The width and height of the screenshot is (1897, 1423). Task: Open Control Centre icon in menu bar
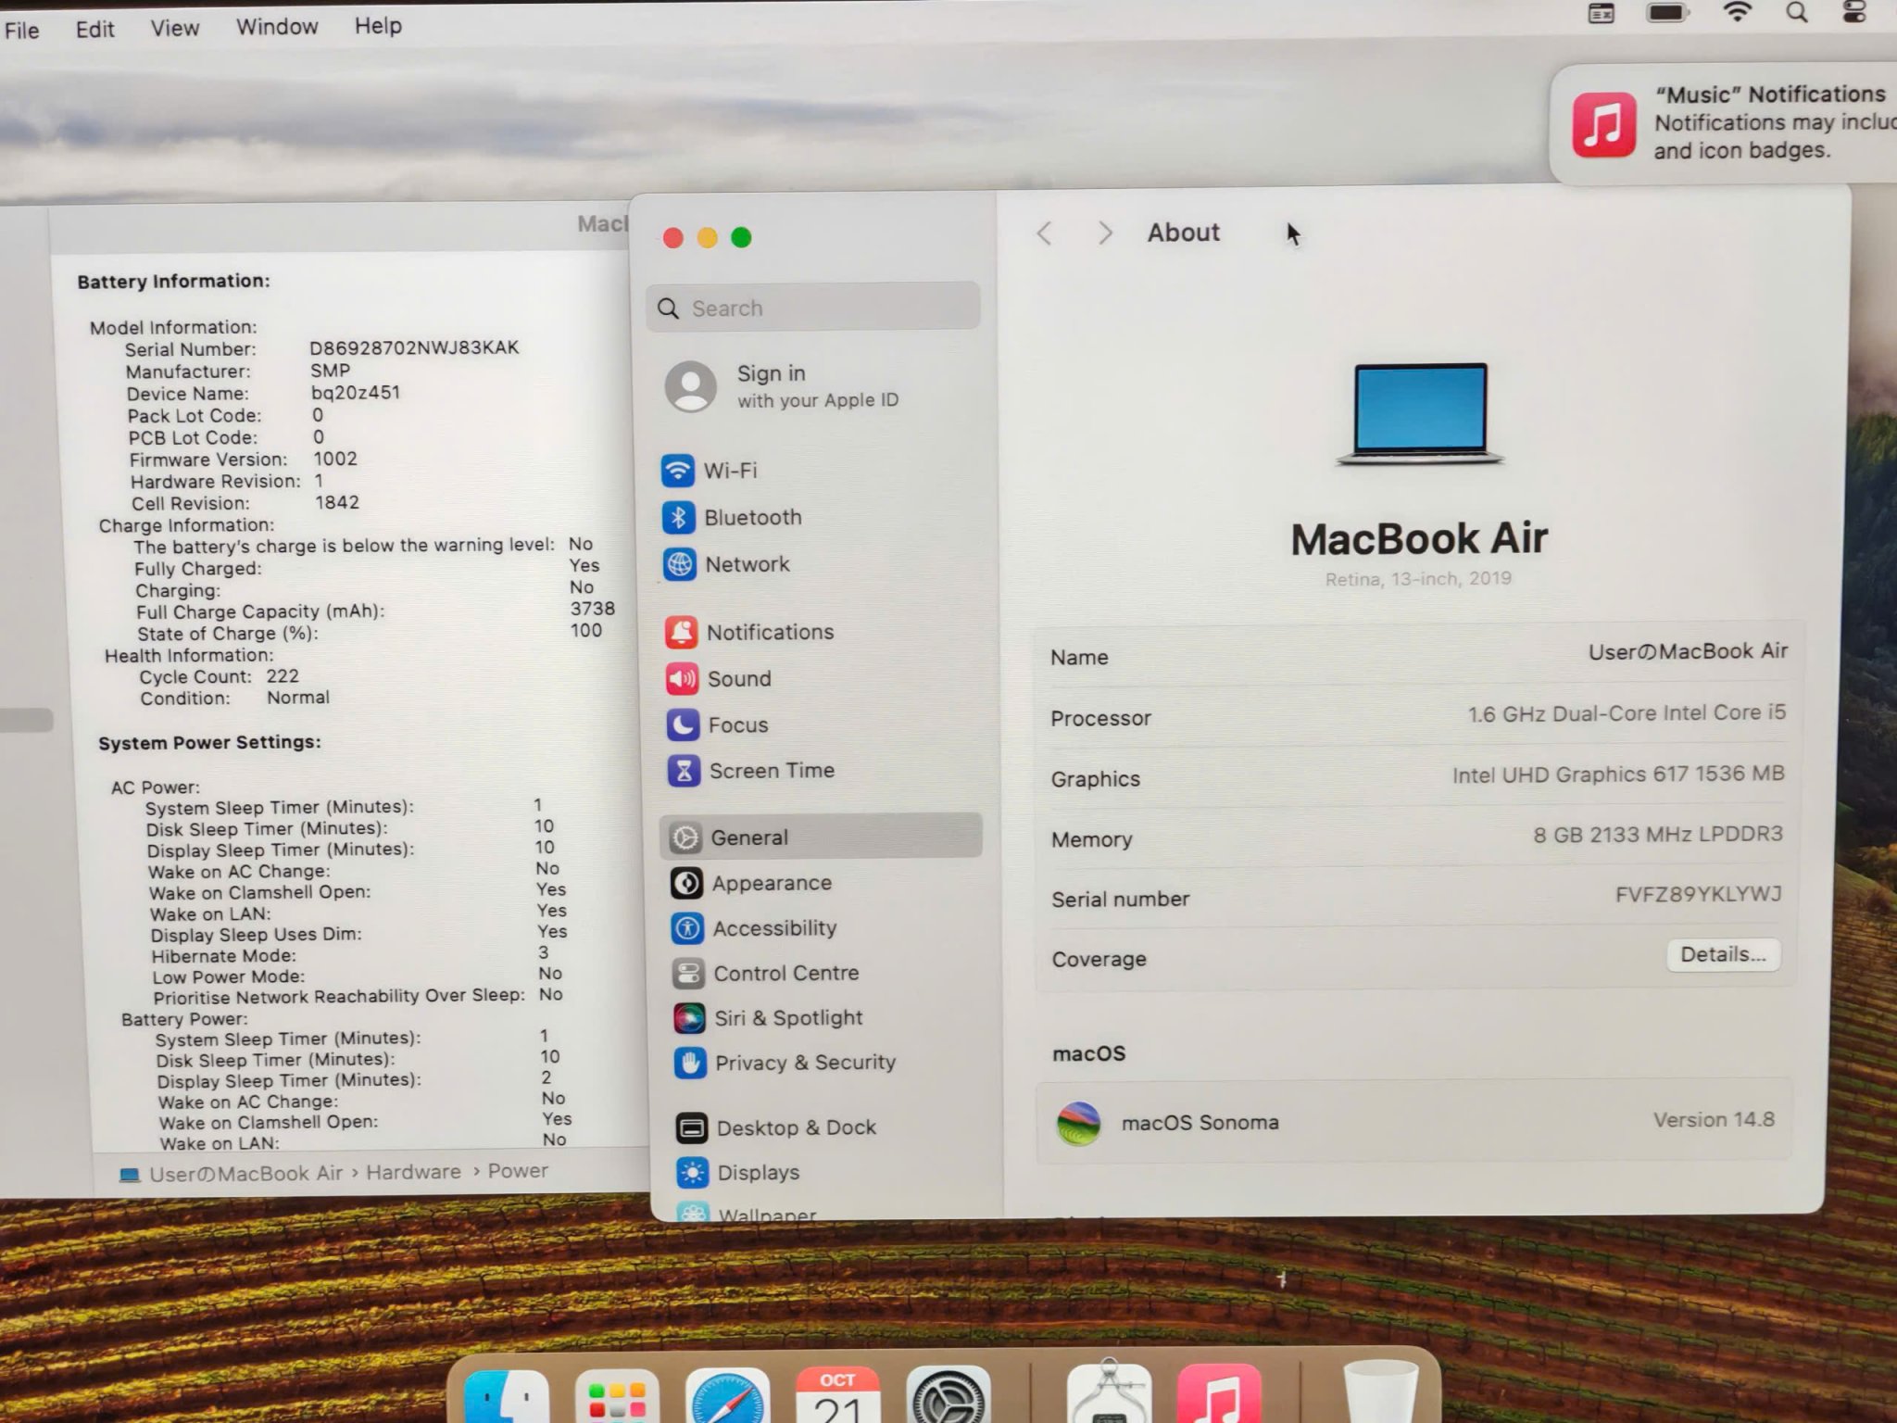coord(1854,13)
